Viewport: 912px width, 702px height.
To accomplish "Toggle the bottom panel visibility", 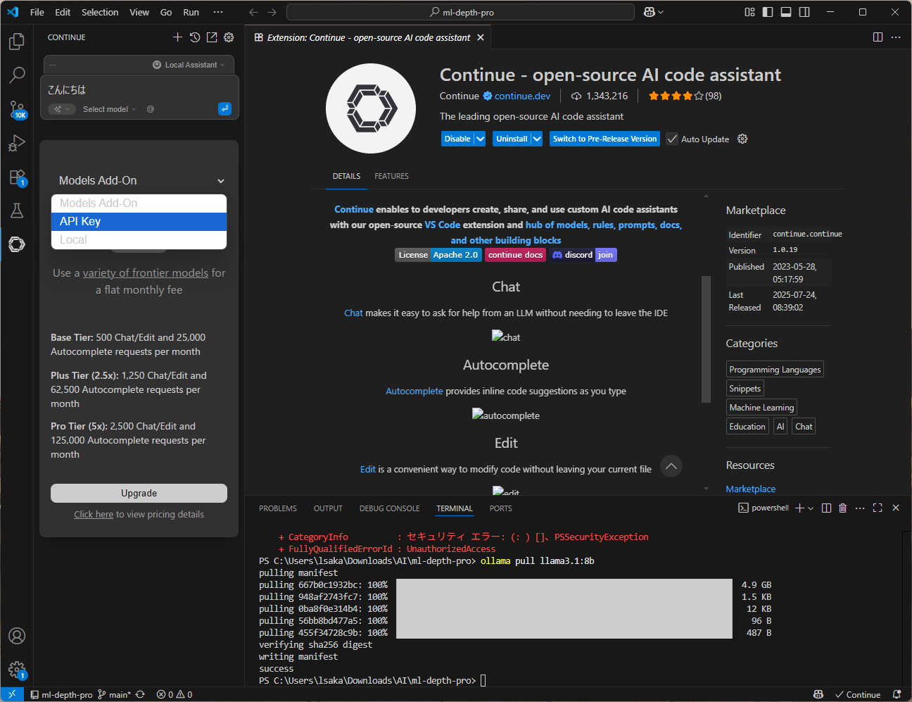I will (786, 12).
